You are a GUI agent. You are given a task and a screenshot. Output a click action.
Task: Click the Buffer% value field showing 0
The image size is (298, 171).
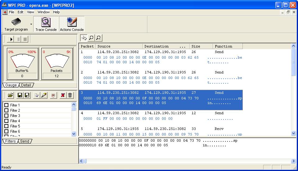(x=22, y=76)
